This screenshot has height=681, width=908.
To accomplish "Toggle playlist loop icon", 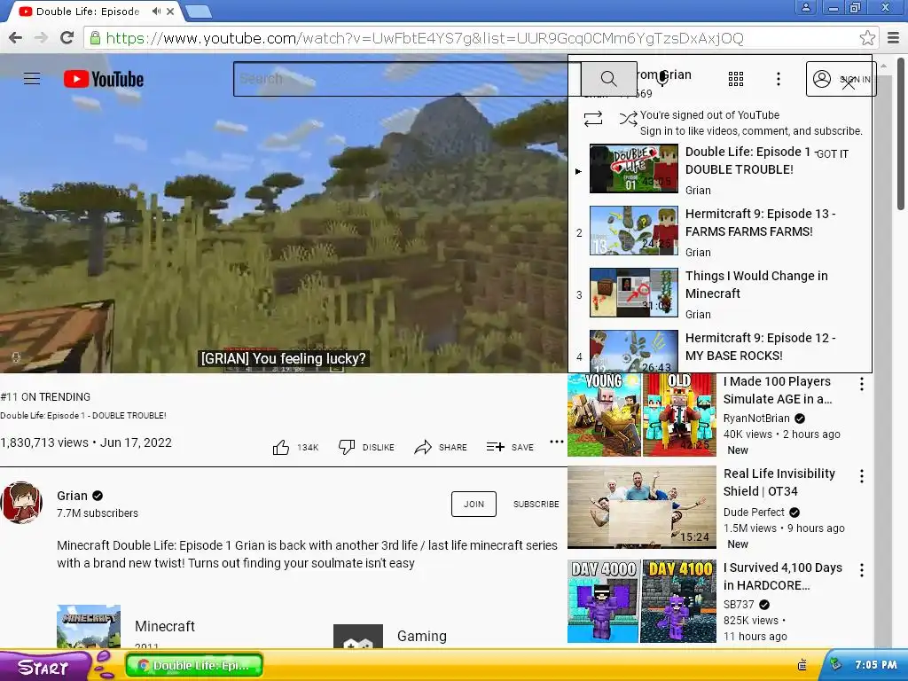I will (x=593, y=119).
